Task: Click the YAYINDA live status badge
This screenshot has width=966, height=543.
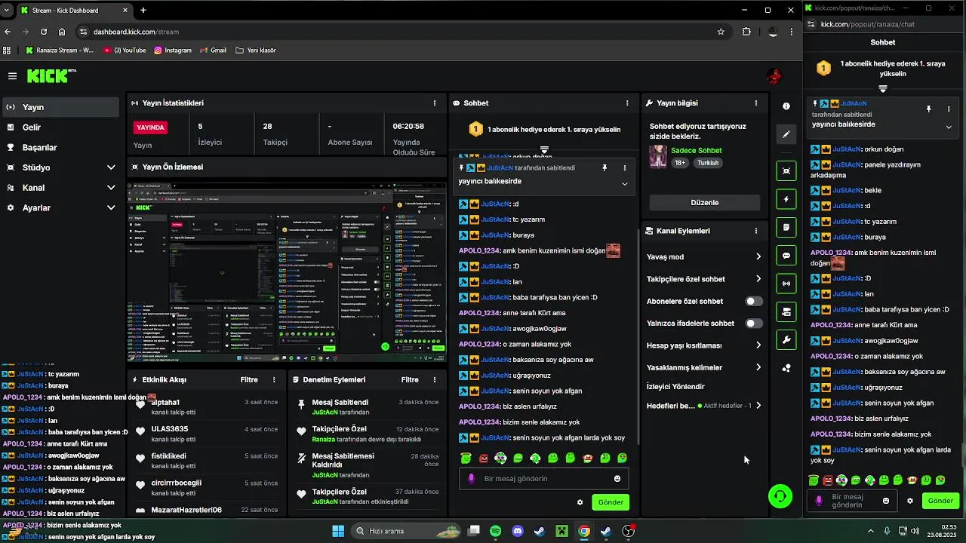Action: click(150, 127)
